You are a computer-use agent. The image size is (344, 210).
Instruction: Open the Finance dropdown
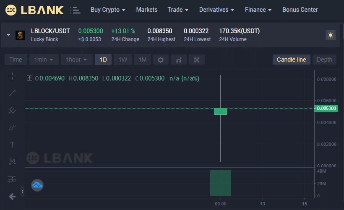coord(258,10)
